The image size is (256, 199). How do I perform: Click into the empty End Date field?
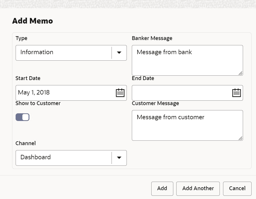181,93
